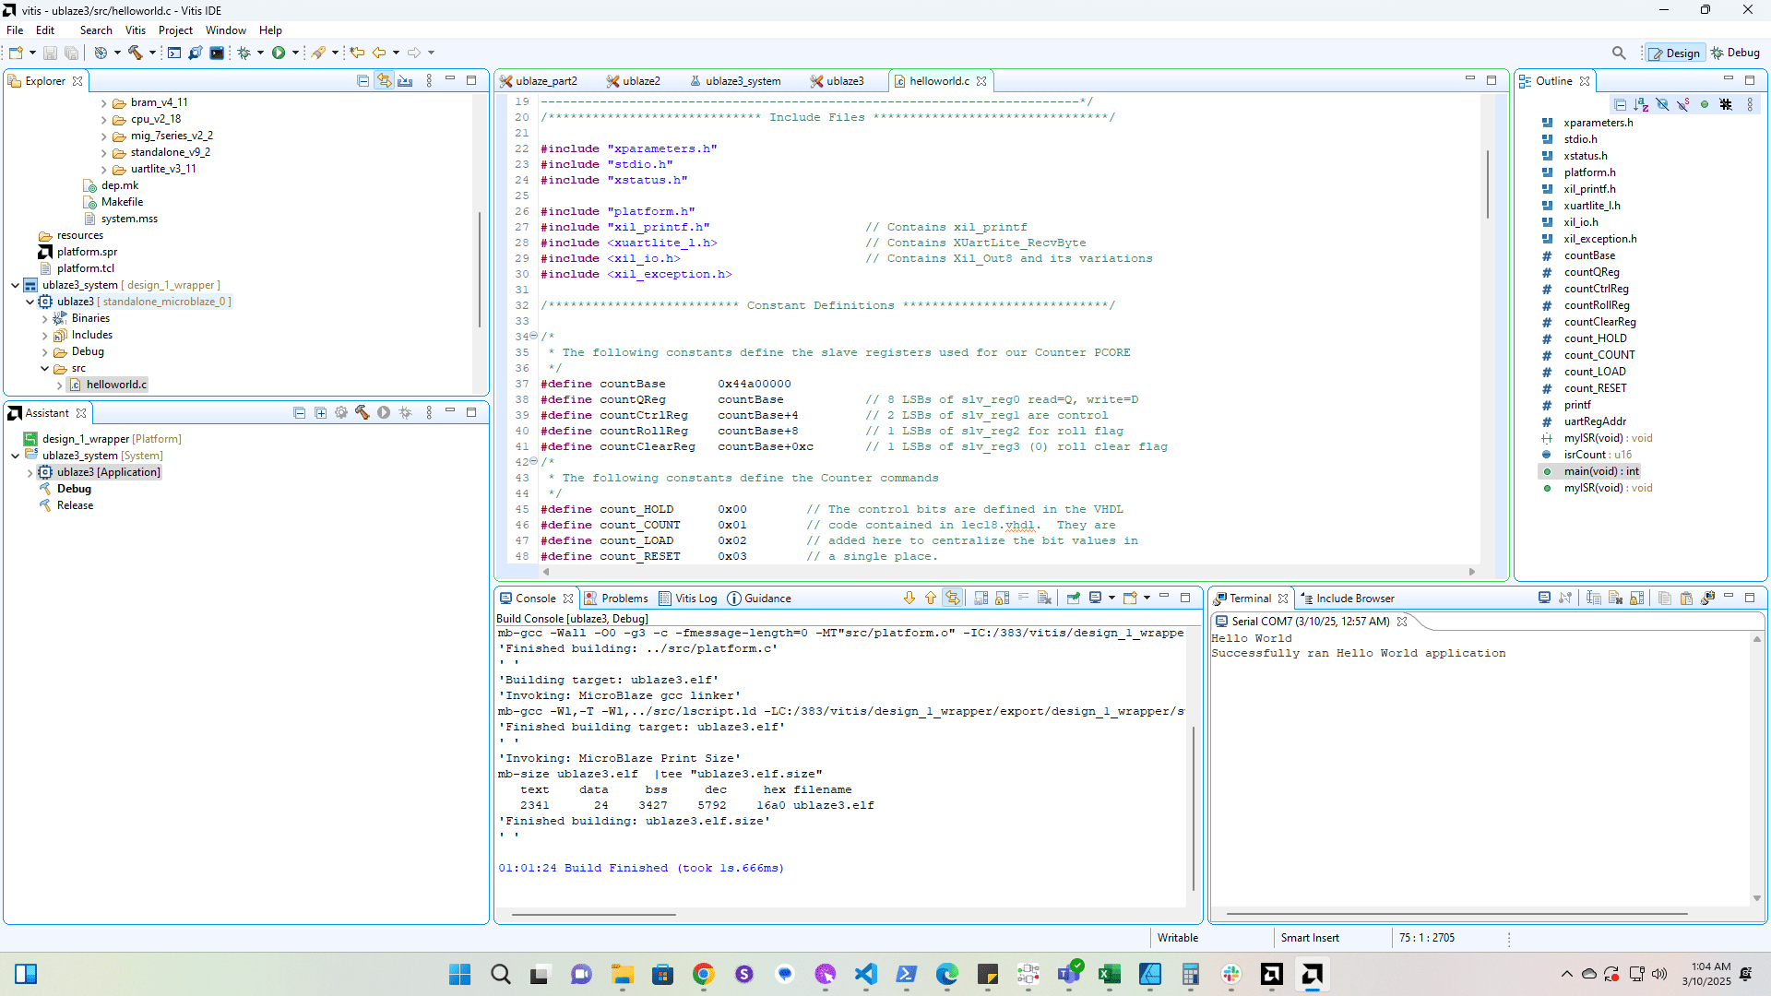Toggle Link with Editor in Explorer panel
The height and width of the screenshot is (996, 1771).
(384, 81)
